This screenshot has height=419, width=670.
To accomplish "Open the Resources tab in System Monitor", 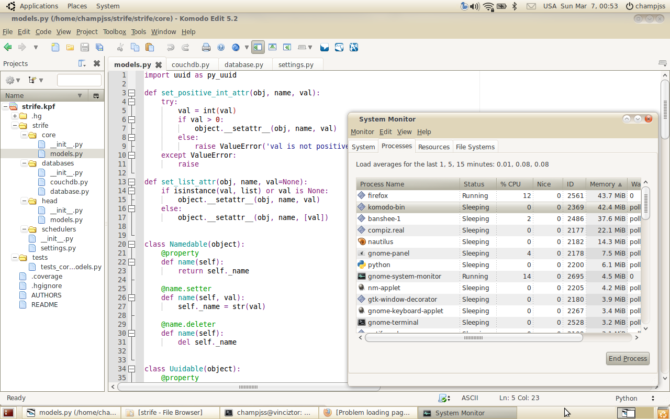I will coord(433,147).
